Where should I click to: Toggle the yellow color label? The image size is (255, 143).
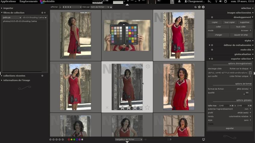click(71, 139)
